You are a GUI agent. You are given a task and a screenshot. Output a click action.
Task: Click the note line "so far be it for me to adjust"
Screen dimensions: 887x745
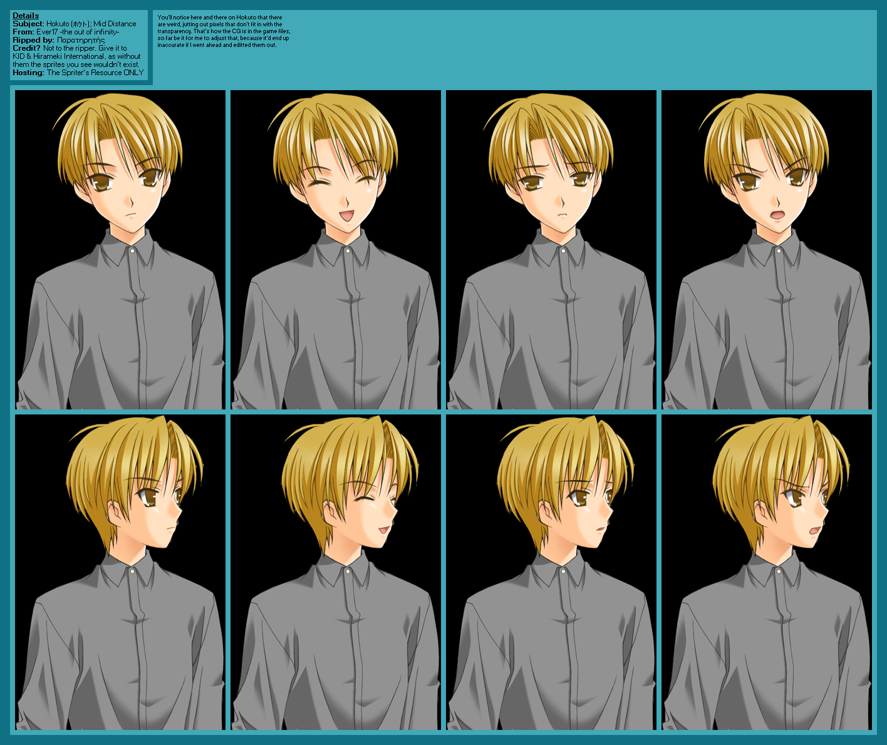pos(223,38)
